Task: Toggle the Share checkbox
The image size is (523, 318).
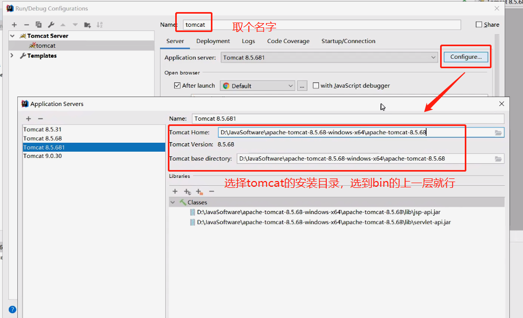Action: [x=479, y=24]
